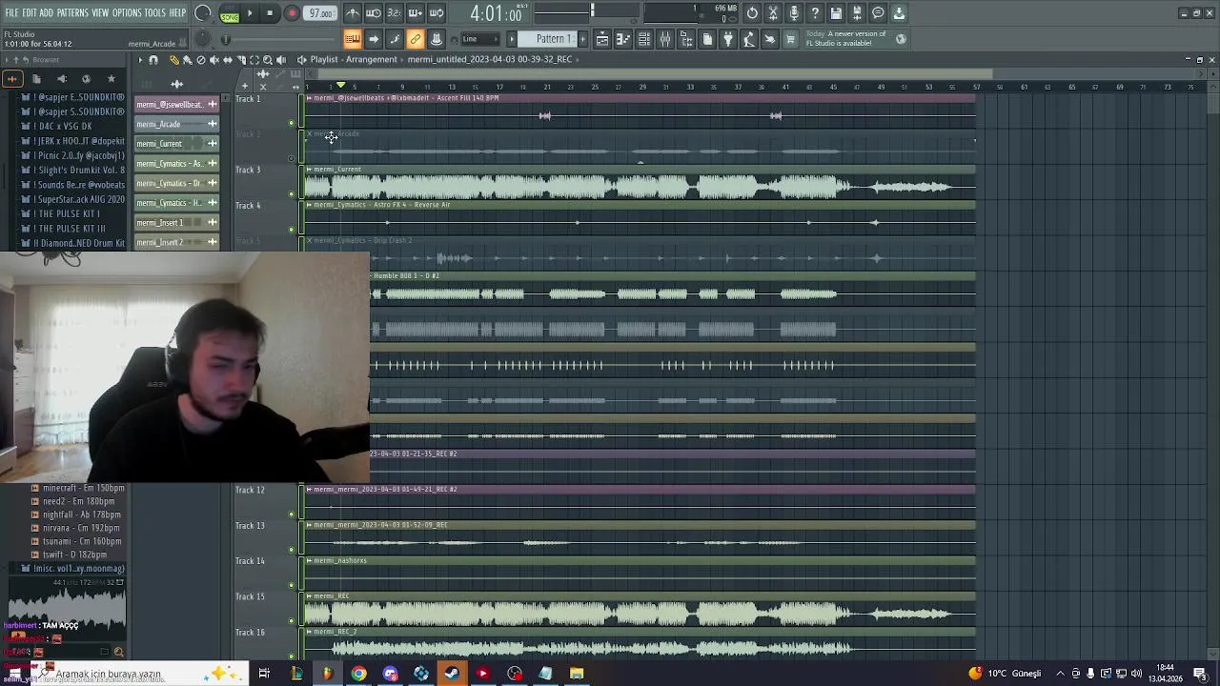Save project with floppy disk icon
Image resolution: width=1220 pixels, height=686 pixels.
[836, 13]
